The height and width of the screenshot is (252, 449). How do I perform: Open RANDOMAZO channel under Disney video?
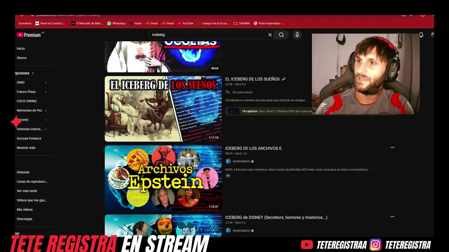(x=241, y=231)
